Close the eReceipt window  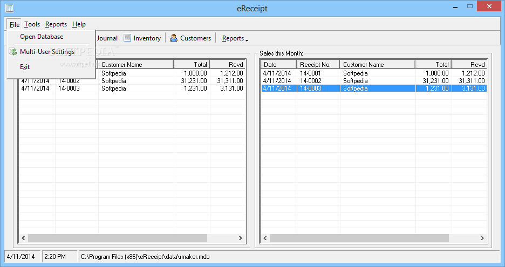pyautogui.click(x=489, y=6)
